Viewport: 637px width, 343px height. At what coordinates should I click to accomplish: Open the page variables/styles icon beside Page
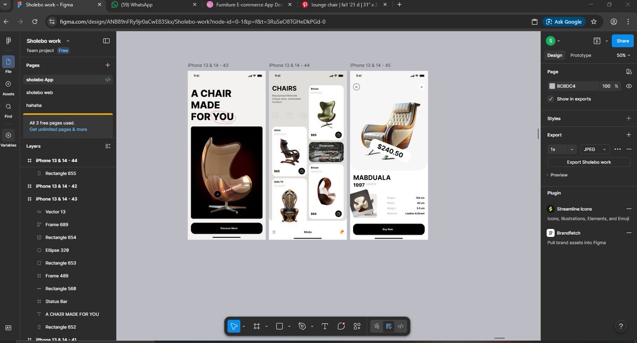click(629, 72)
